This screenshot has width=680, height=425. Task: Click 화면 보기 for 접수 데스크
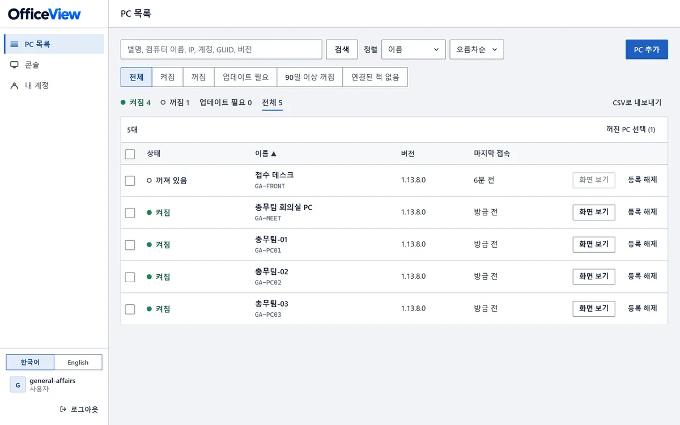click(x=594, y=180)
